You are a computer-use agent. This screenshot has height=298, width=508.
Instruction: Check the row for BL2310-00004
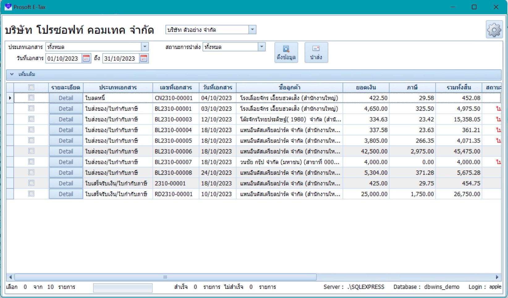[31, 130]
